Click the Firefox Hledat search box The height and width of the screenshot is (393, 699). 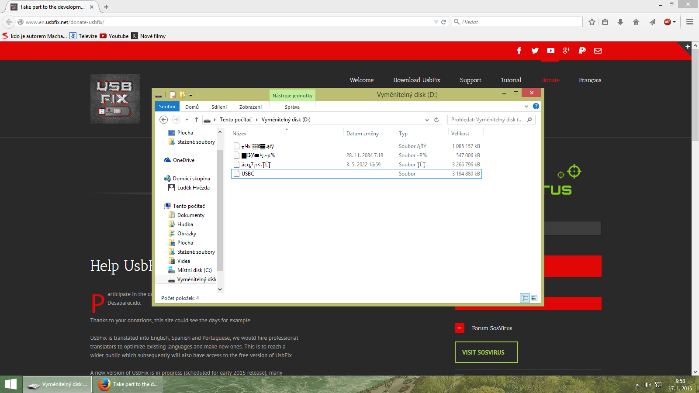tap(517, 22)
